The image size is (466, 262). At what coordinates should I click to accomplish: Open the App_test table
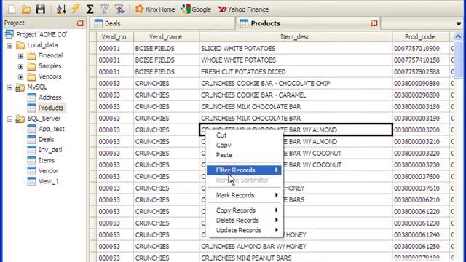click(46, 129)
